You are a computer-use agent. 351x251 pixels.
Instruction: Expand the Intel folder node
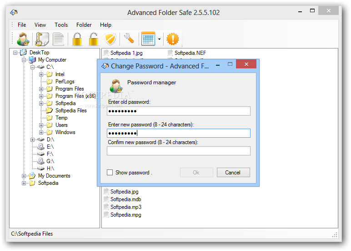[x=41, y=74]
